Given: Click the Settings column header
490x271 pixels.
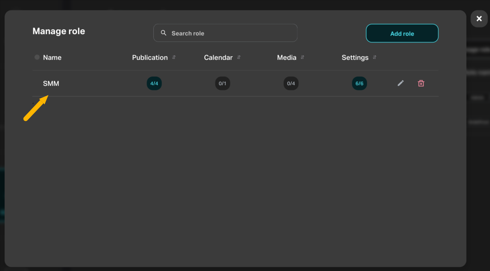Looking at the screenshot, I should [x=355, y=57].
